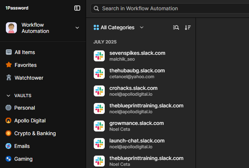Click the JULY 2025 group header
This screenshot has width=249, height=168.
click(x=105, y=42)
